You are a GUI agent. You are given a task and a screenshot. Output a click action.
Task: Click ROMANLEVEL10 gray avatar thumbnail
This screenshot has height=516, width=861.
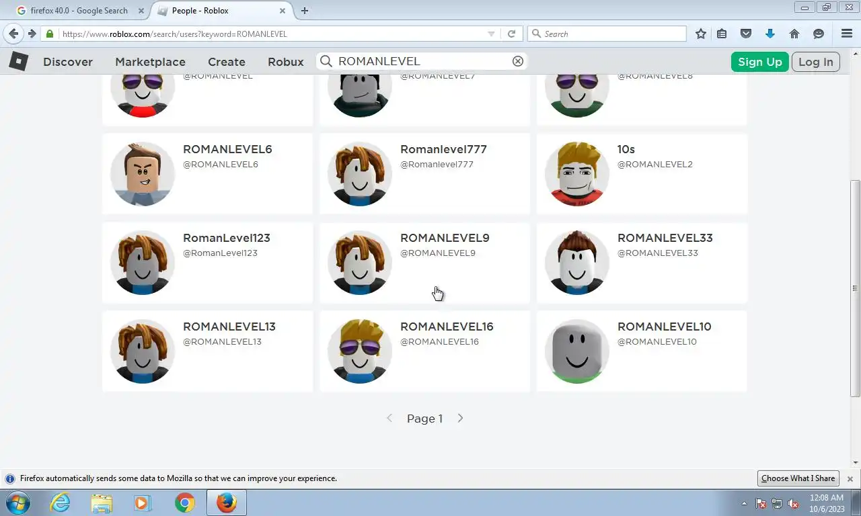click(577, 351)
